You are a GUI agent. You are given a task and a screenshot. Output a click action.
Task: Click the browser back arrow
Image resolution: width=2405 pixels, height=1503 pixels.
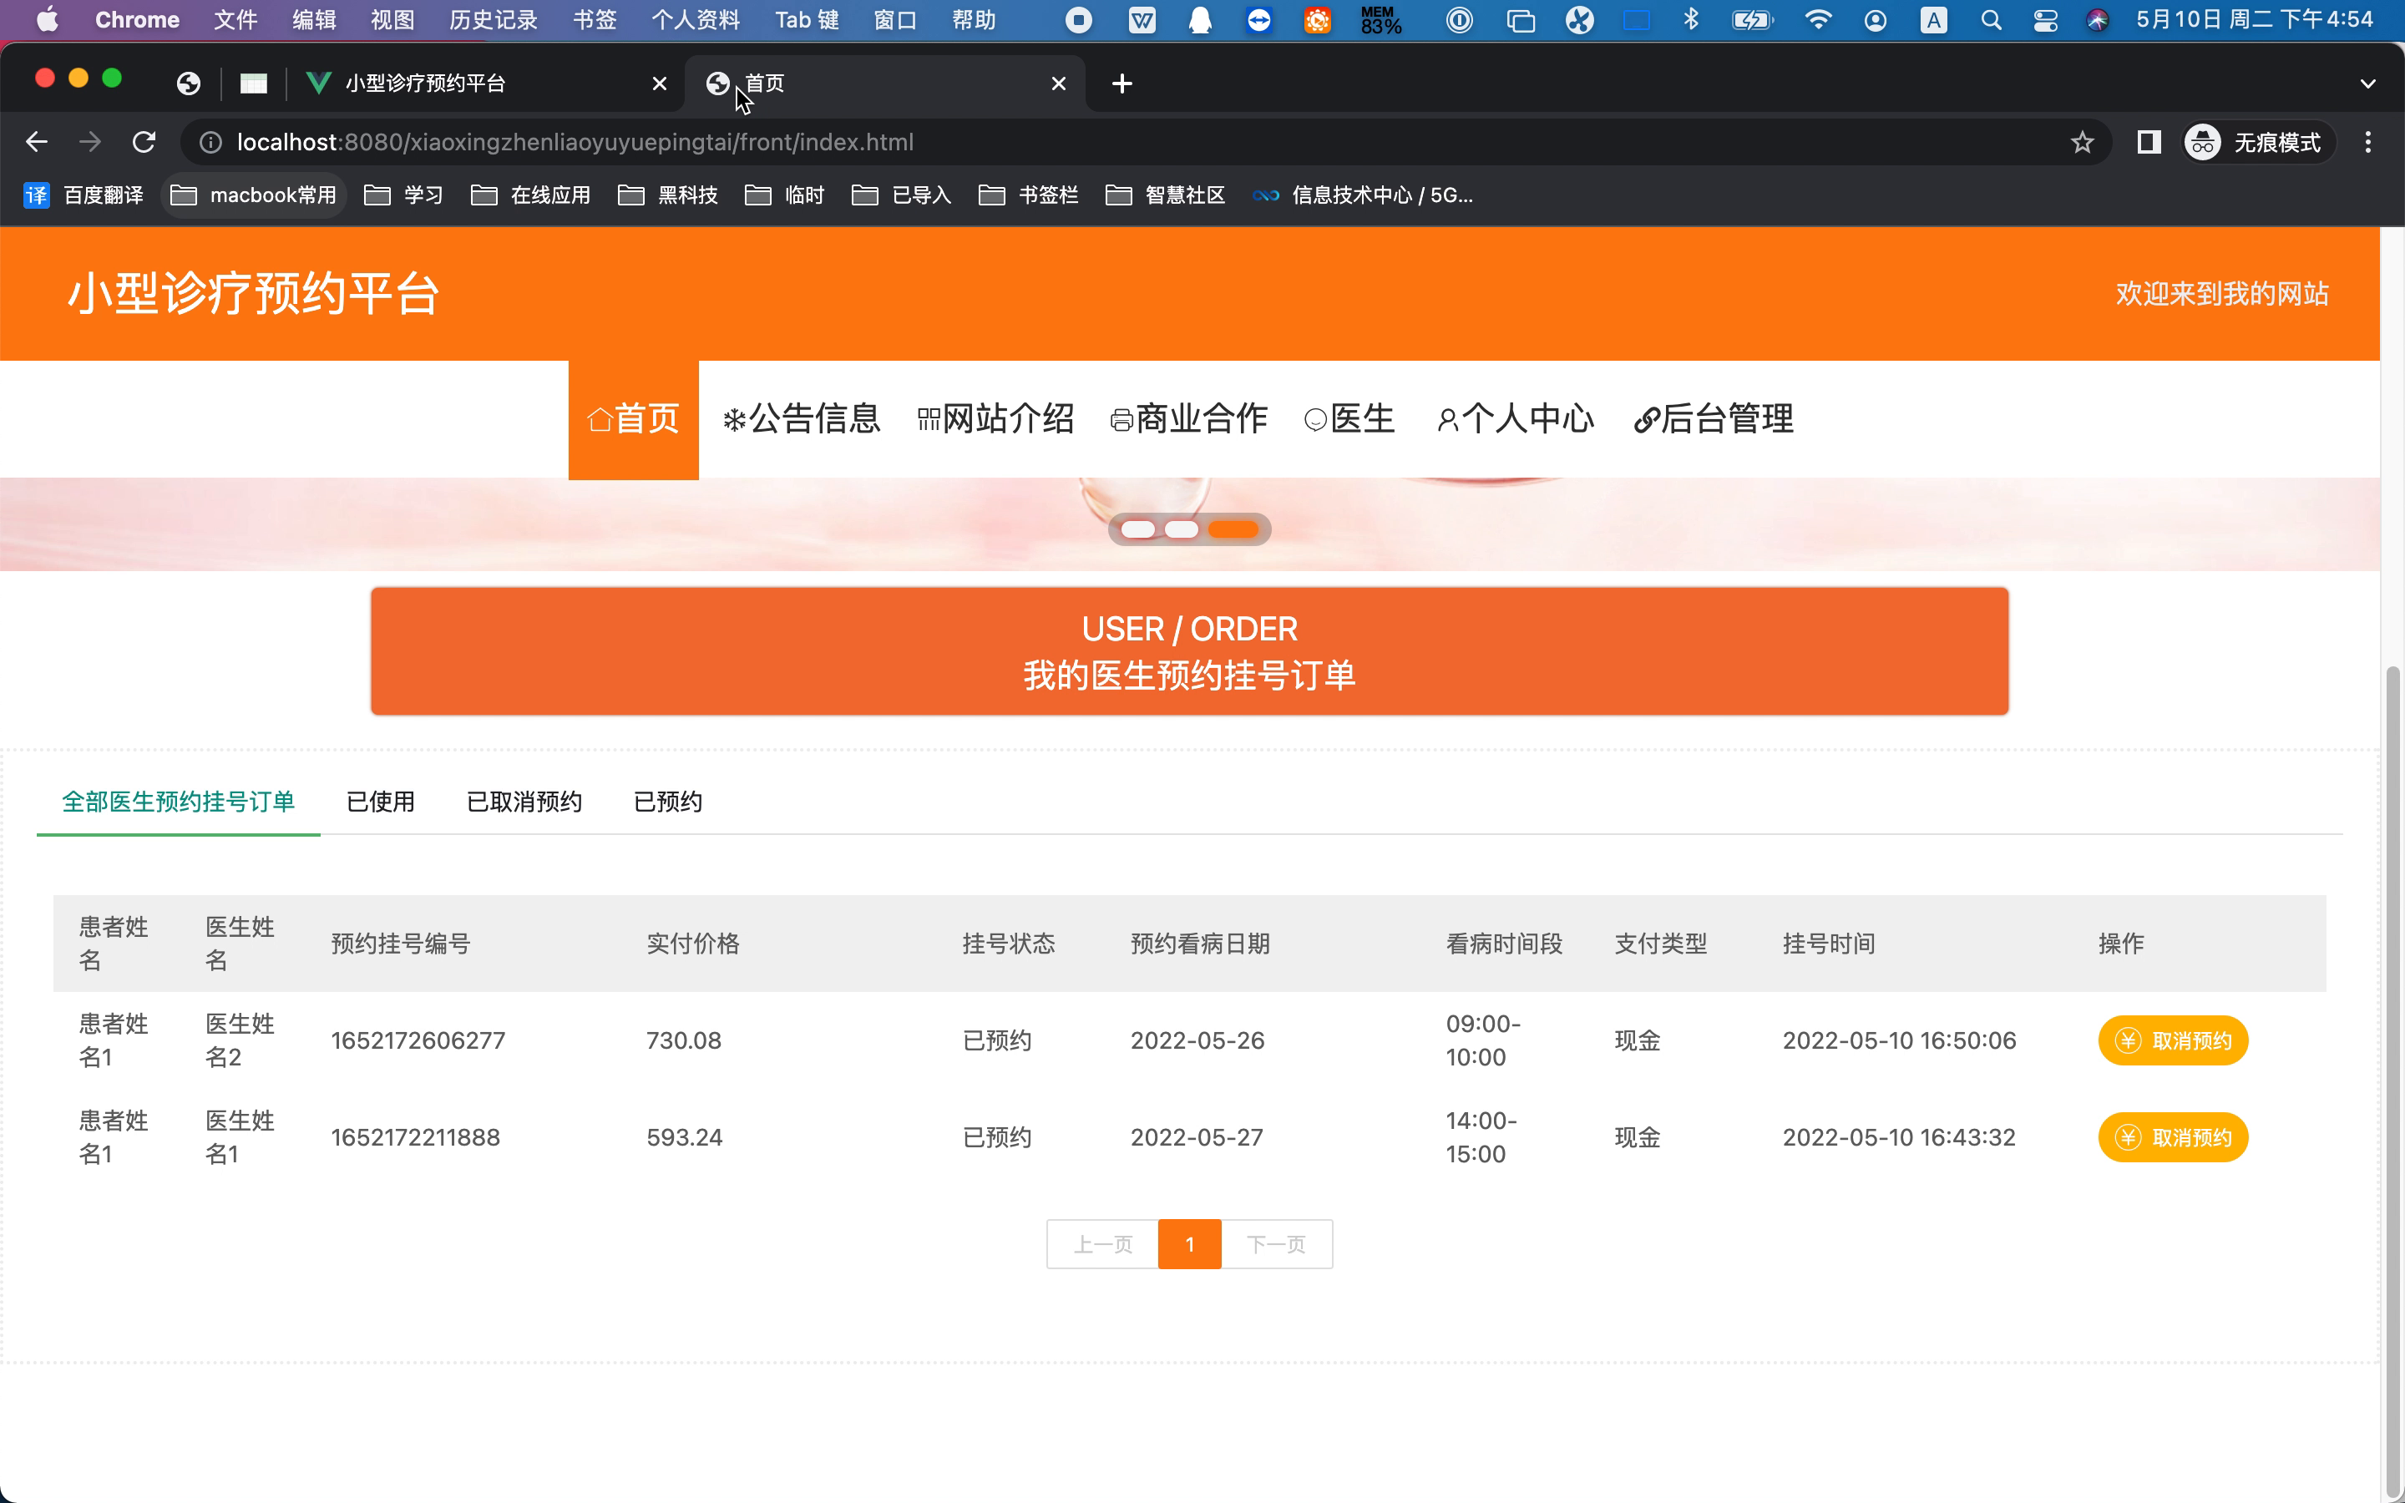point(37,142)
